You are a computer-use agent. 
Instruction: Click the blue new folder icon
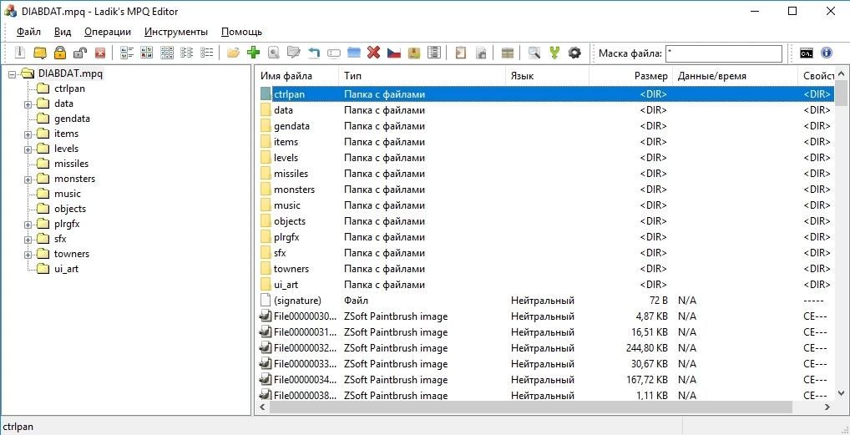pos(353,53)
